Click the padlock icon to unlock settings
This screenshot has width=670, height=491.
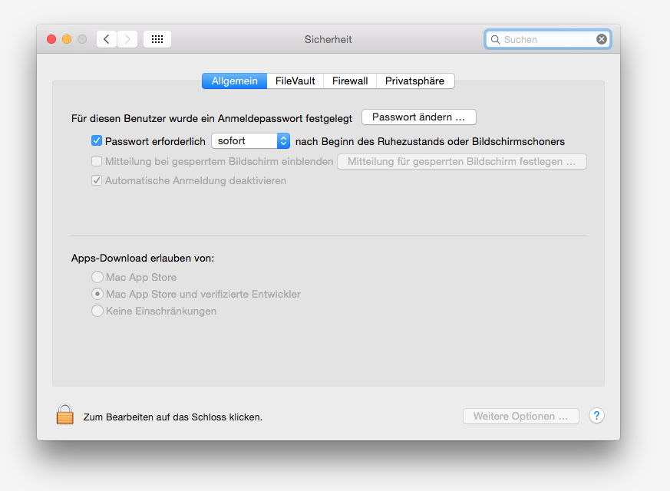coord(64,415)
